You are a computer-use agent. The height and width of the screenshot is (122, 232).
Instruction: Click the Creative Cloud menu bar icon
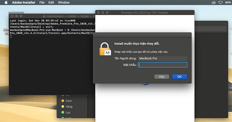click(213, 3)
